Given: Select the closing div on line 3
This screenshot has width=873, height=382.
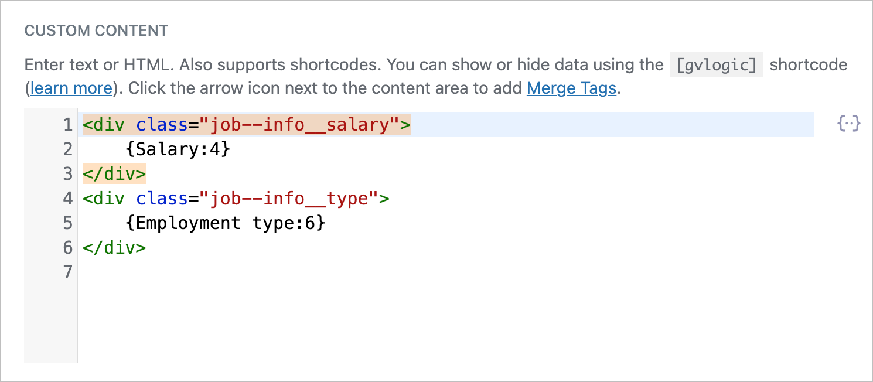Looking at the screenshot, I should (x=114, y=173).
